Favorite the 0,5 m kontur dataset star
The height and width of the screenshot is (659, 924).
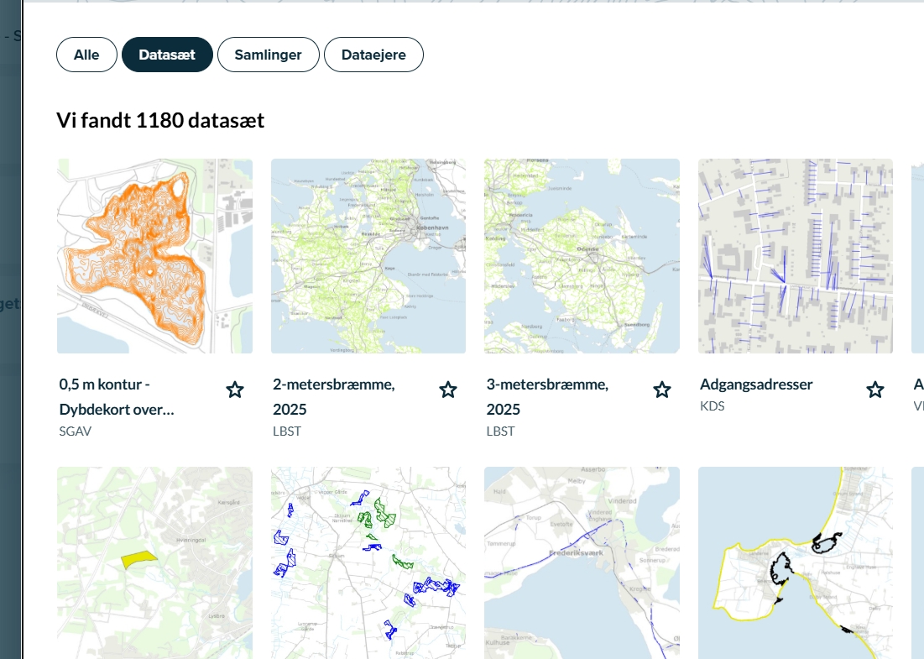pos(235,390)
